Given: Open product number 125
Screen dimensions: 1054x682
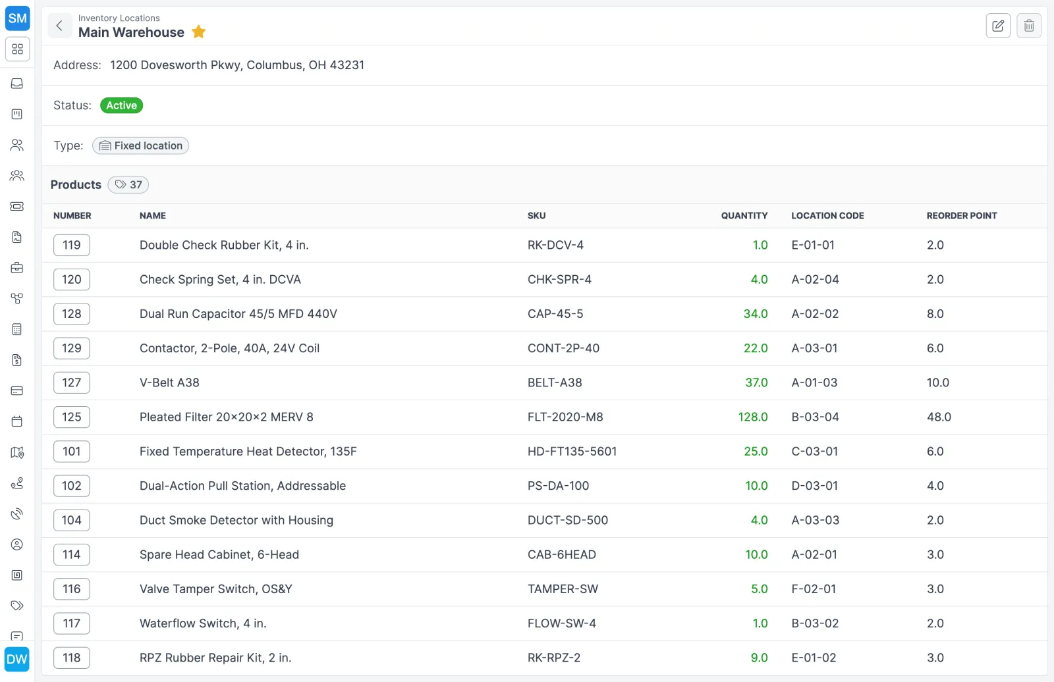Looking at the screenshot, I should click(71, 417).
